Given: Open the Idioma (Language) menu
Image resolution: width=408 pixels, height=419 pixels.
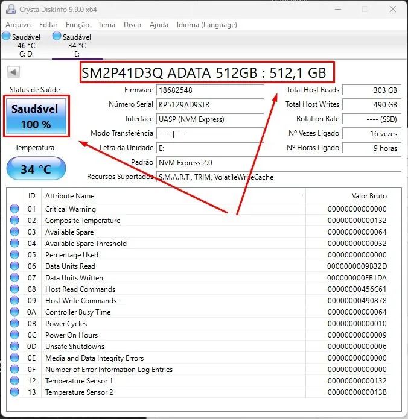Looking at the screenshot, I should coord(207,25).
